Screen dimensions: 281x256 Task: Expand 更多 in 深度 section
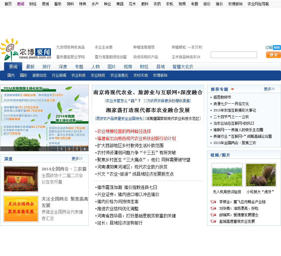click(x=77, y=159)
